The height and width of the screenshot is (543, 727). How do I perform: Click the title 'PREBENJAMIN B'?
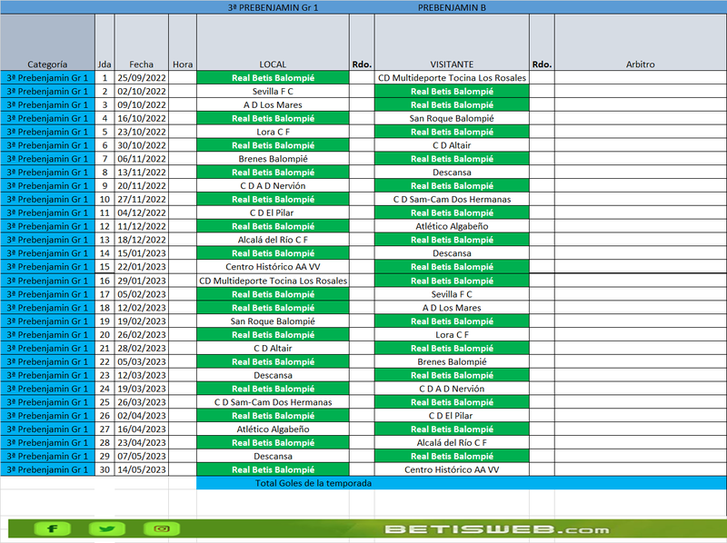[x=452, y=7]
